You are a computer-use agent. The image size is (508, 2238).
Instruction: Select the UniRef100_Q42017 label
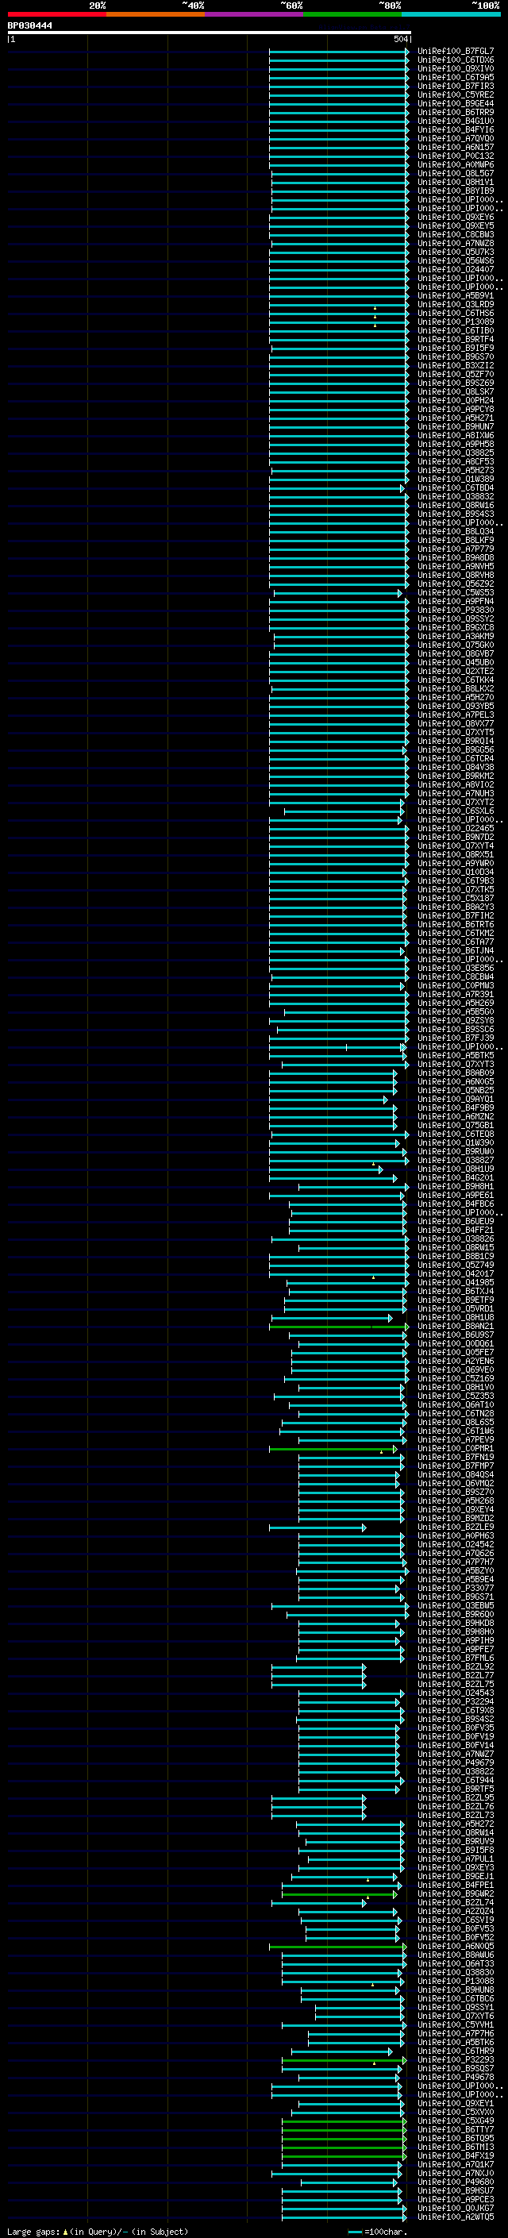click(x=456, y=1274)
